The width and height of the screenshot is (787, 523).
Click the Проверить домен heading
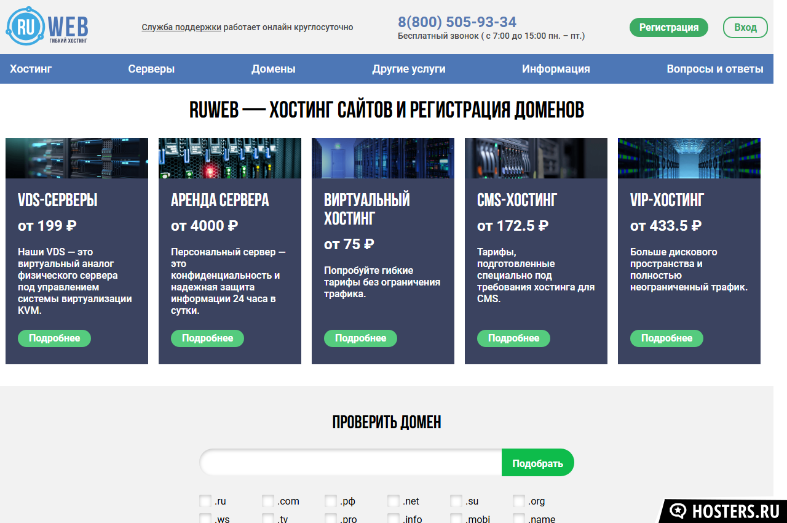(387, 422)
